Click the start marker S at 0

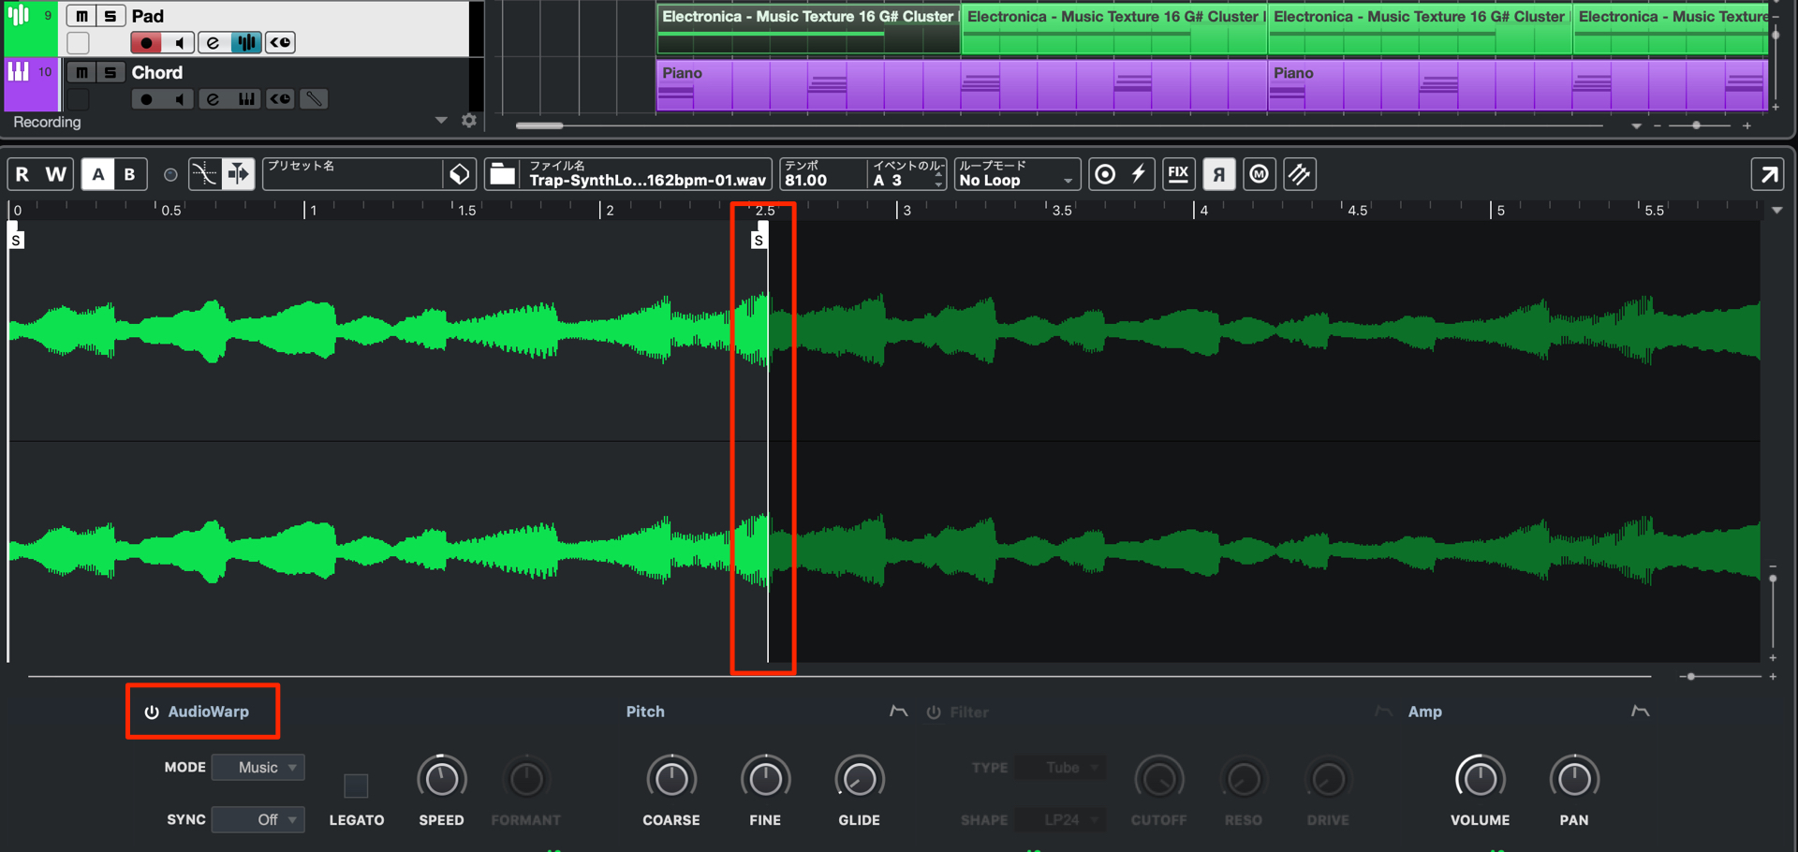coord(16,240)
